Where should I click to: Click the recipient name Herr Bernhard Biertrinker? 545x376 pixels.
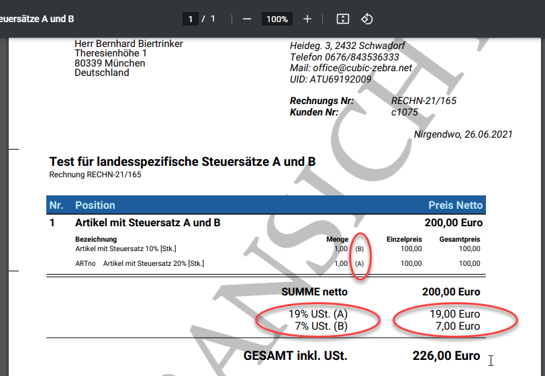pyautogui.click(x=129, y=44)
